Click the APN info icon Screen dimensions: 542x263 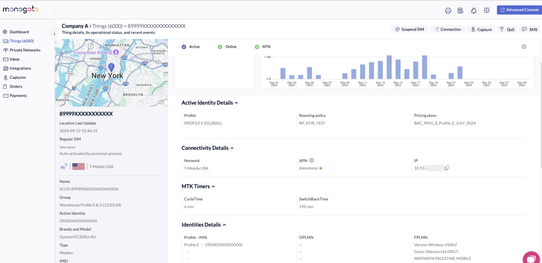click(312, 160)
